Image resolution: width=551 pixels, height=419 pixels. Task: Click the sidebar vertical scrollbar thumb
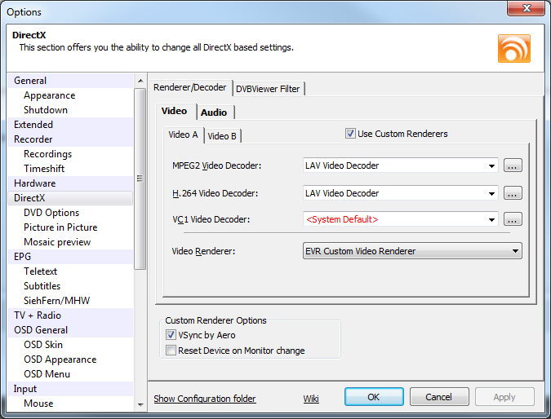pos(140,179)
